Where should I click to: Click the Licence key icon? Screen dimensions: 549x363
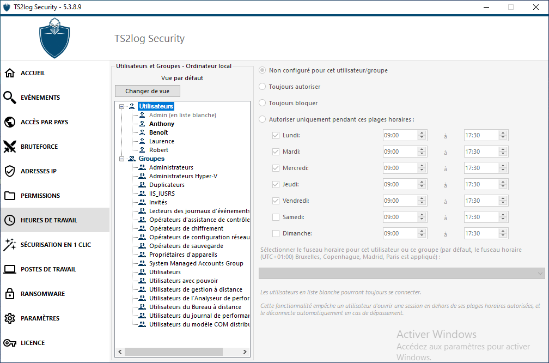[x=10, y=343]
